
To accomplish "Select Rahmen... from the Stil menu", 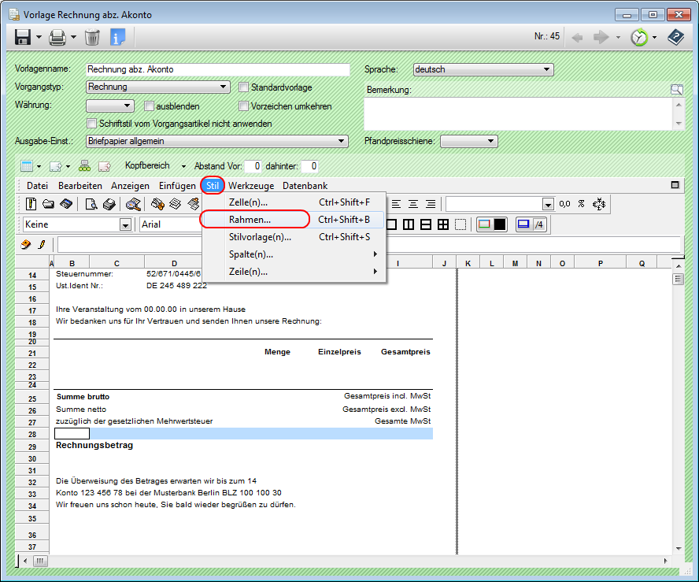I will (250, 220).
